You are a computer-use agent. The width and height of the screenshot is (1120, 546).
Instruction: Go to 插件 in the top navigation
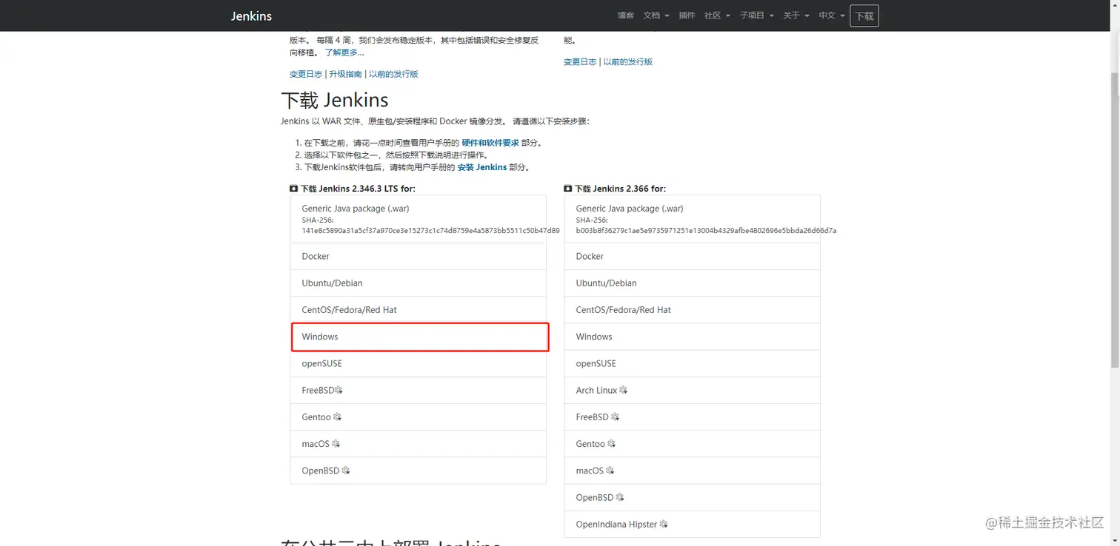tap(687, 16)
